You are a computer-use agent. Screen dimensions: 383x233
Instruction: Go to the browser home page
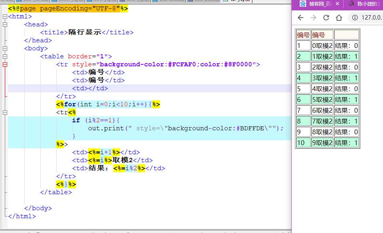pyautogui.click(x=339, y=18)
